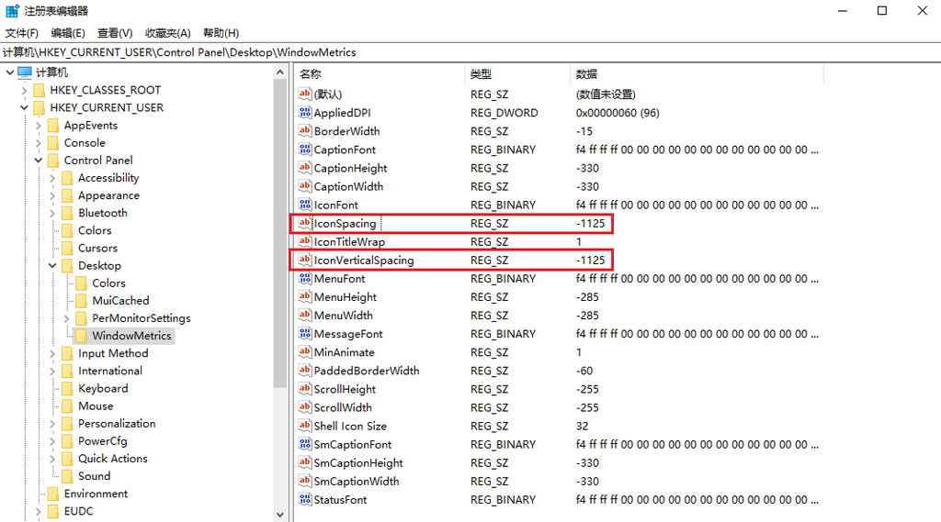This screenshot has height=522, width=941.
Task: Expand the PerMonitorSettings key
Action: (x=66, y=318)
